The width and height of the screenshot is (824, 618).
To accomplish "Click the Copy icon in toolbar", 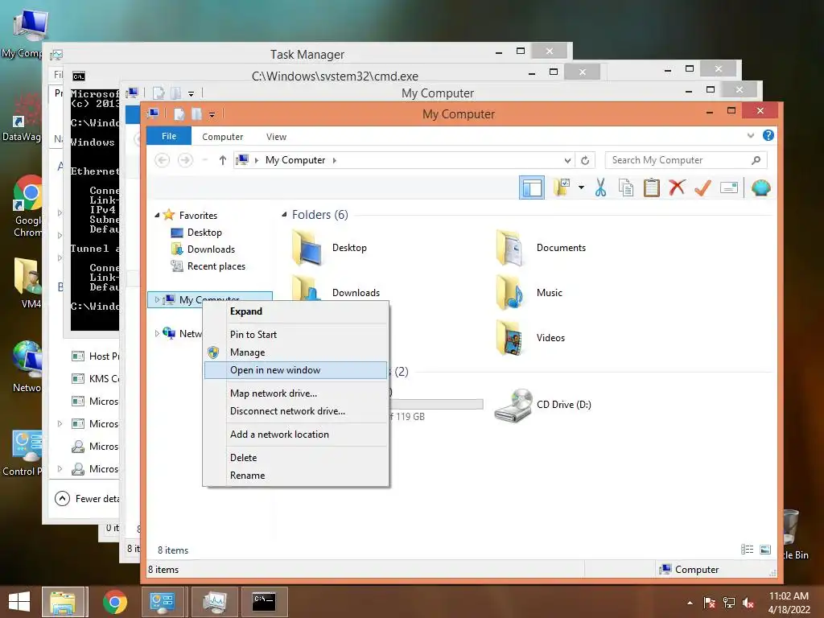I will click(626, 187).
